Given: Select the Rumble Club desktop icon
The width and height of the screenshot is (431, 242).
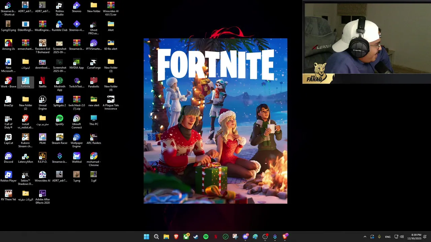Looking at the screenshot, I should (x=60, y=26).
